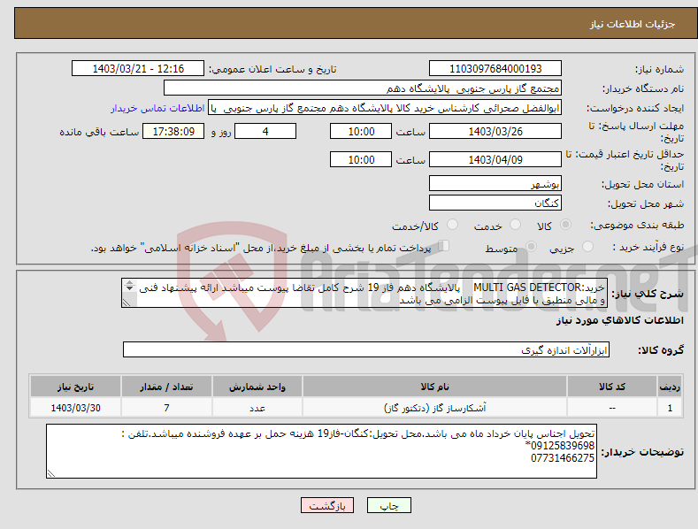
Task: Select the کالا/خدمت radio button
Action: click(x=452, y=225)
